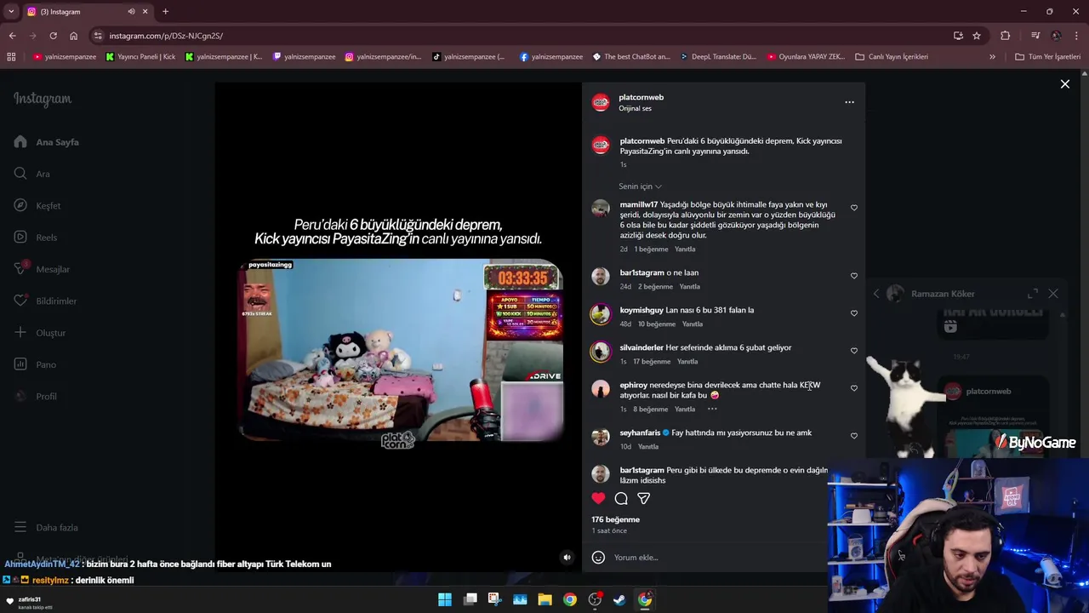Like seyhanfaris's comment
Image resolution: width=1089 pixels, height=613 pixels.
[854, 436]
